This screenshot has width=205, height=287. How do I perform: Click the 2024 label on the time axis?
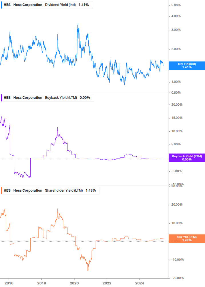click(140, 283)
